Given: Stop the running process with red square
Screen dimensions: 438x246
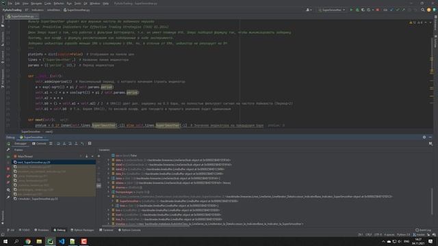Looking at the screenshot, I should tap(378, 10).
